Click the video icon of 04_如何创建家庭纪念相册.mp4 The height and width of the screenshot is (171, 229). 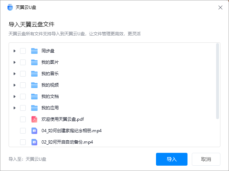coord(34,131)
